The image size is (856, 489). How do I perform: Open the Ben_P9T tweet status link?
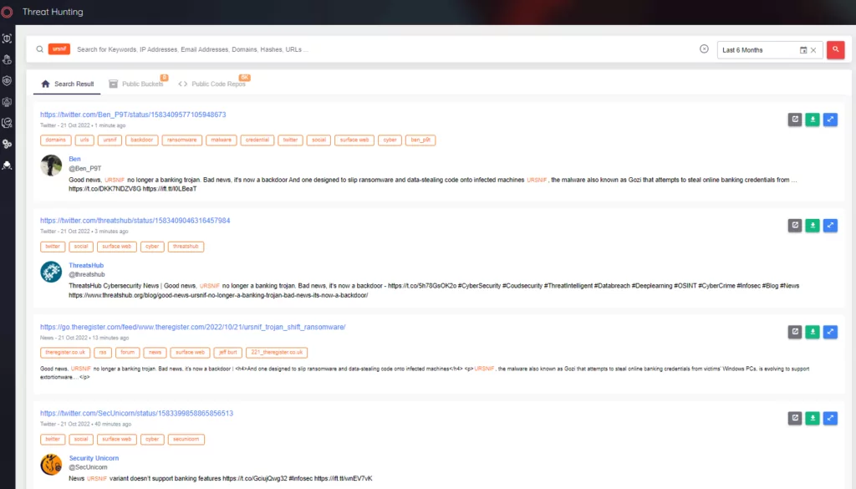133,115
